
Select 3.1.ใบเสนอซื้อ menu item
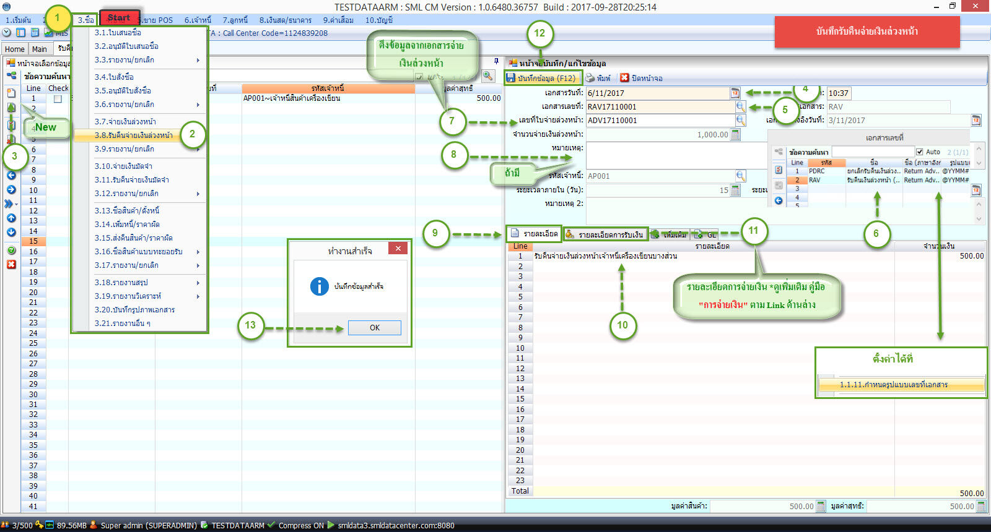pos(118,33)
